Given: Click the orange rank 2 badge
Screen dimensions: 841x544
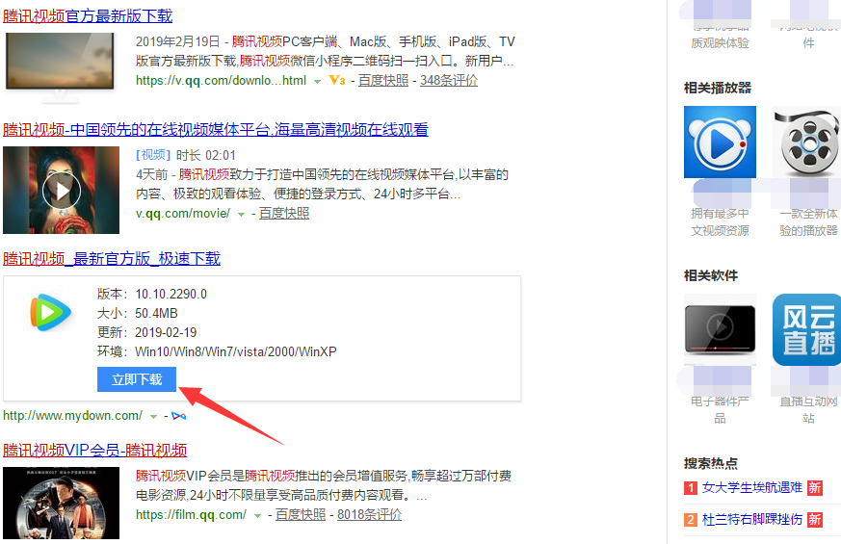Looking at the screenshot, I should pos(691,519).
